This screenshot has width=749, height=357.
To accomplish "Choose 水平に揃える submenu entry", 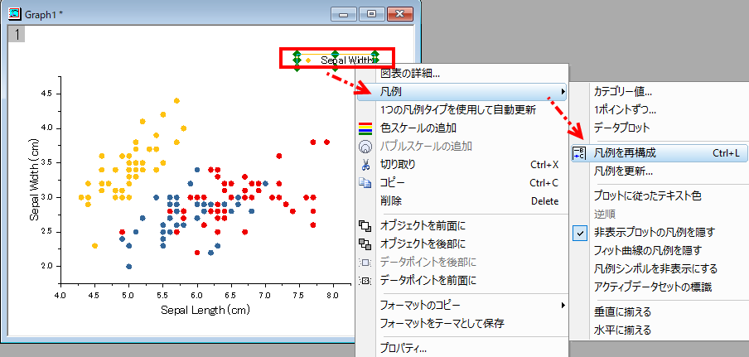I will [x=623, y=330].
